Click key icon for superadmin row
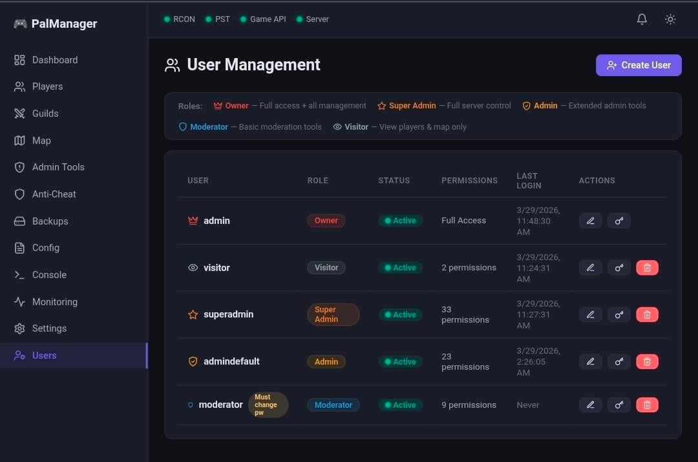 [619, 315]
